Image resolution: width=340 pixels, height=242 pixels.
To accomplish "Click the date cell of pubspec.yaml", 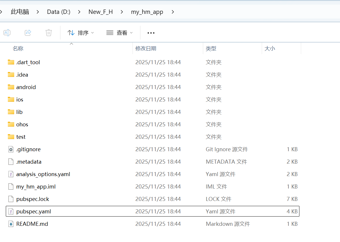I will (x=158, y=212).
